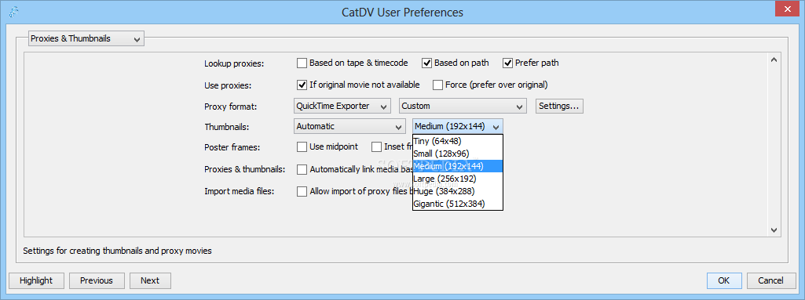Image resolution: width=805 pixels, height=300 pixels.
Task: Open the Custom proxy preset dropdown
Action: point(463,106)
